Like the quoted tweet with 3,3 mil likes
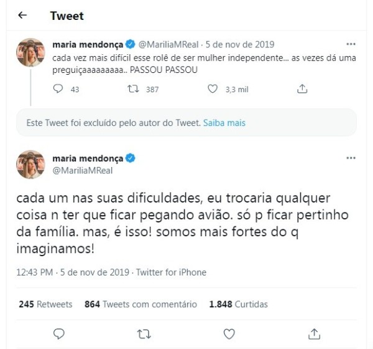The width and height of the screenshot is (373, 349). [x=212, y=89]
